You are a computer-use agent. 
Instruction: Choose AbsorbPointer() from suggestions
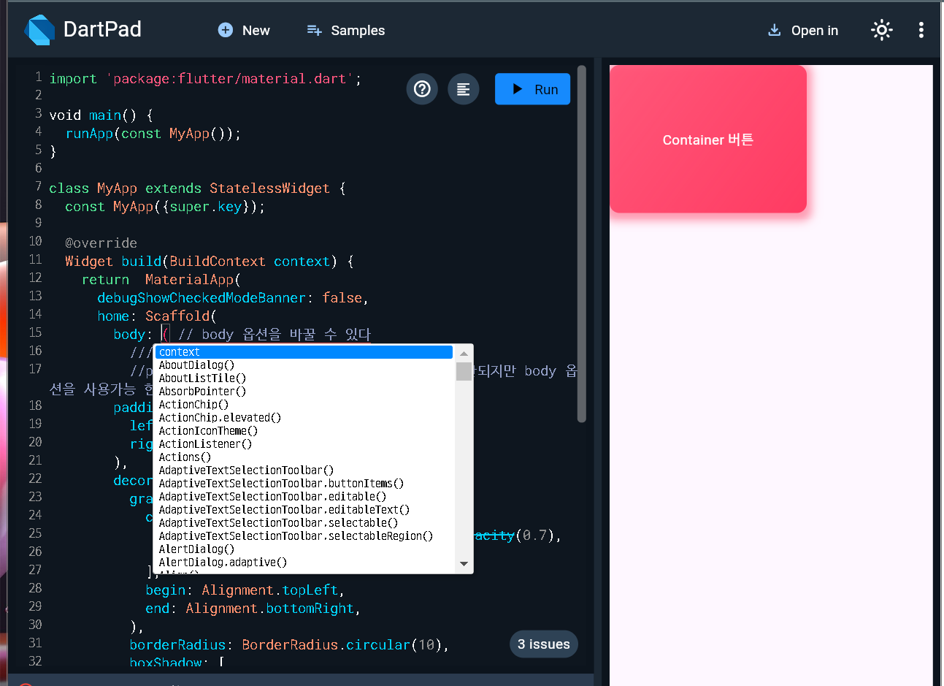pyautogui.click(x=304, y=392)
